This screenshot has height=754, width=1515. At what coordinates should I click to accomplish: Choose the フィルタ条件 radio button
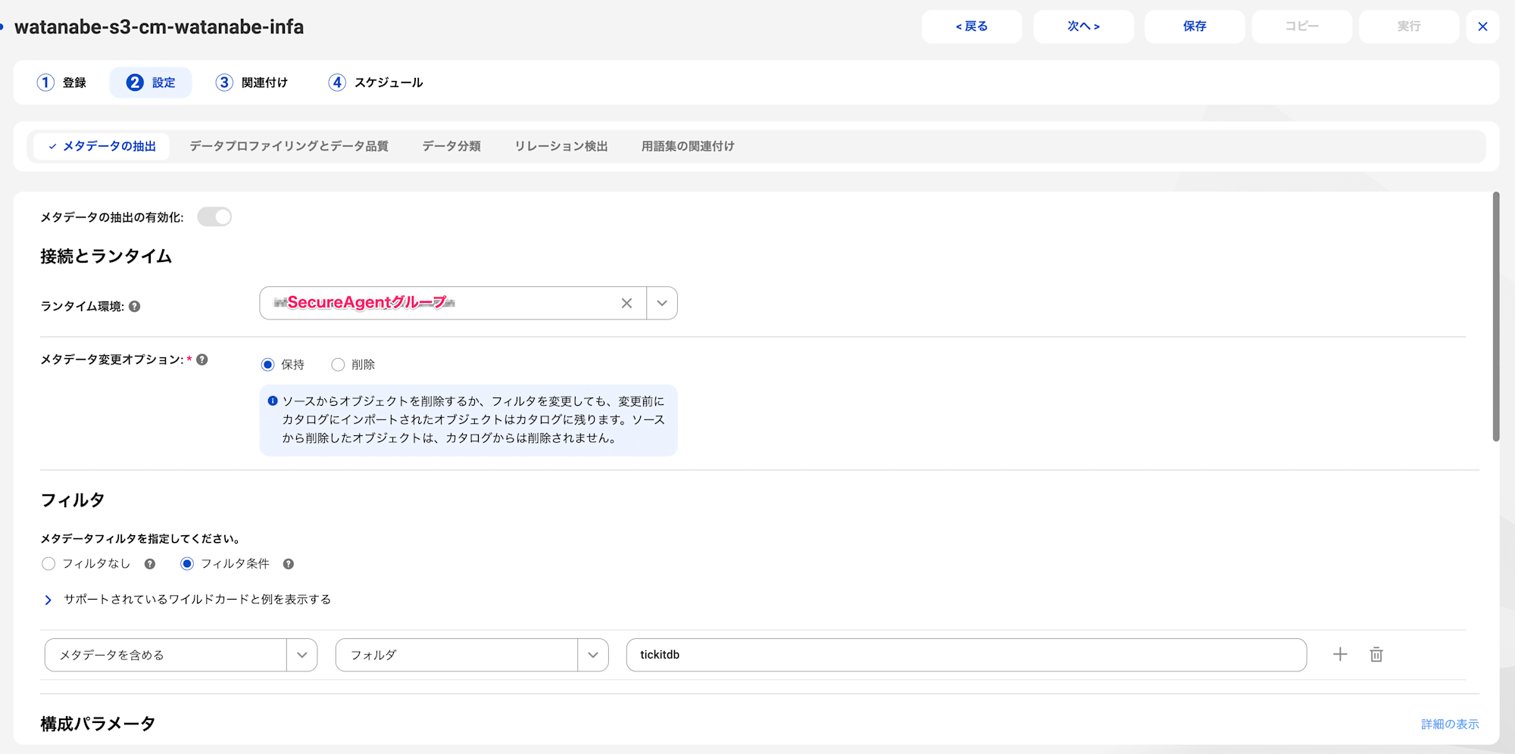pyautogui.click(x=187, y=564)
